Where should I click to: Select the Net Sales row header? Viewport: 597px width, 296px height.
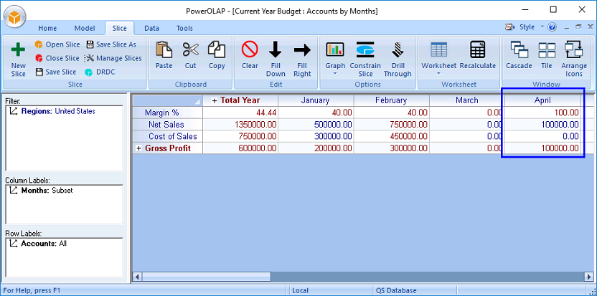coord(167,125)
